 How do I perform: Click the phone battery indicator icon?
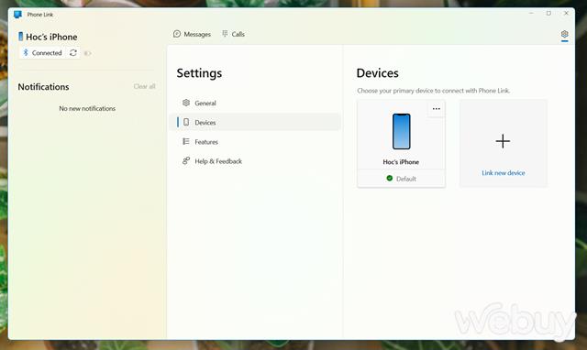coord(88,53)
